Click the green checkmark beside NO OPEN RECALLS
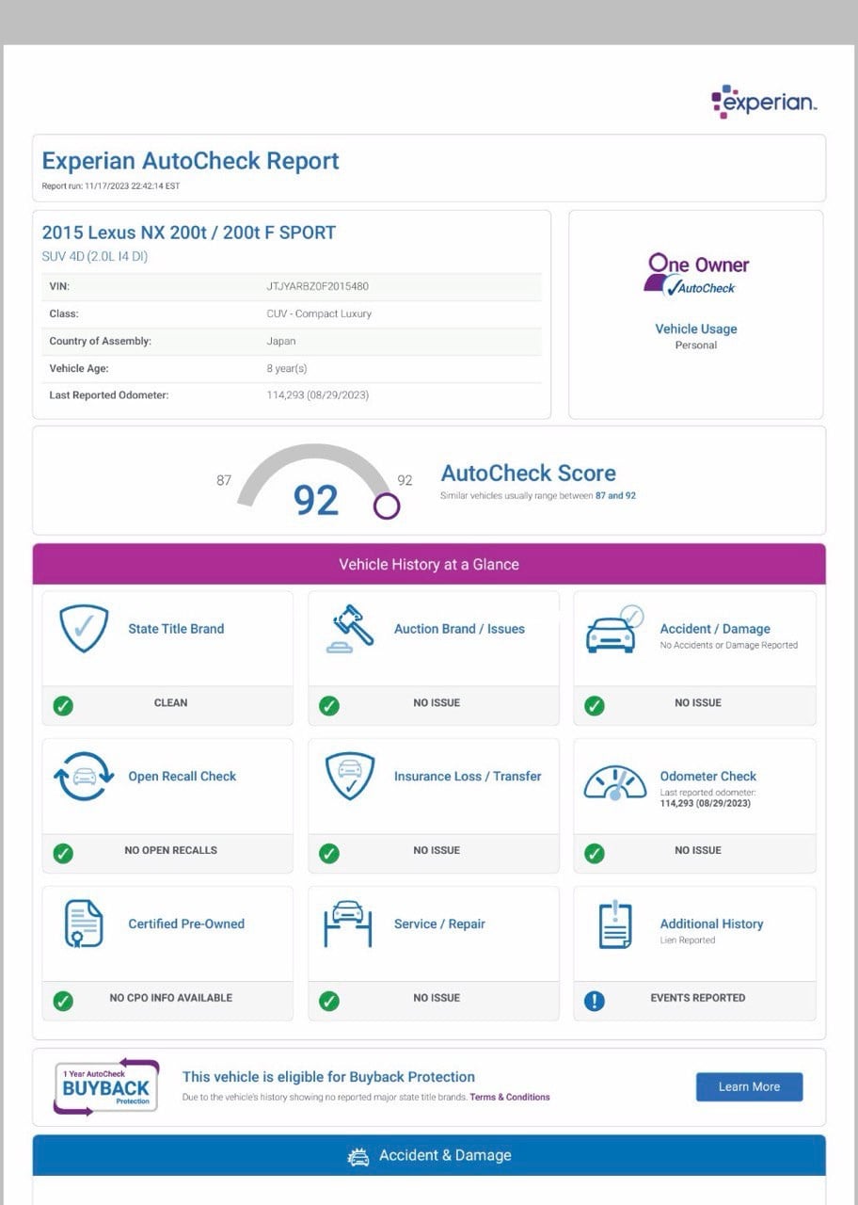This screenshot has width=858, height=1205. coord(63,853)
